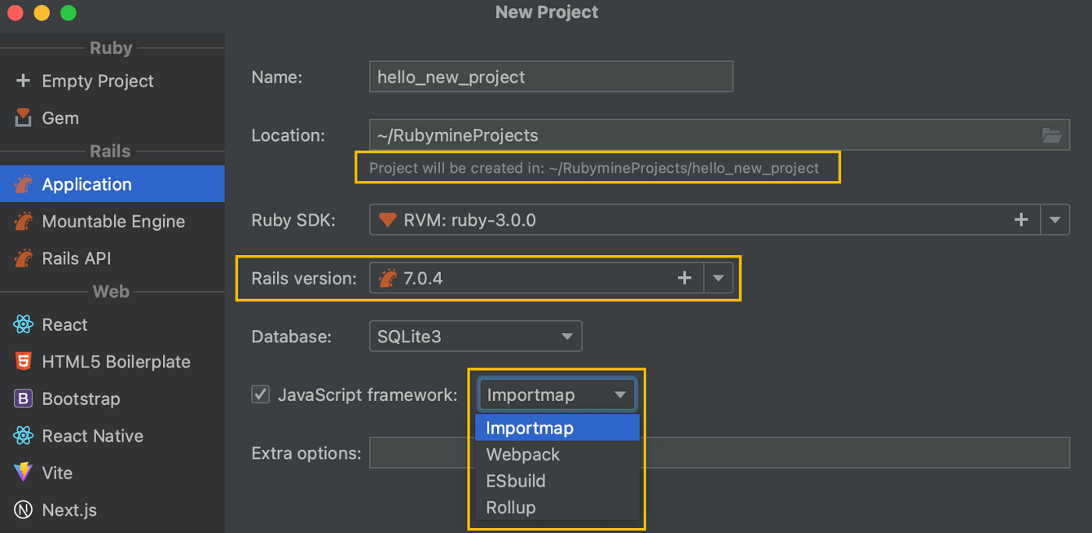Open the Database SQLite3 dropdown
The width and height of the screenshot is (1092, 533).
475,337
